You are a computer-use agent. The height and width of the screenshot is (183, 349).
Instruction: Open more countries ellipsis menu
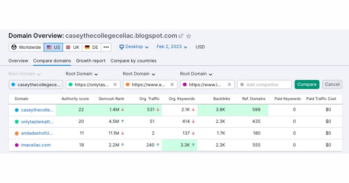pyautogui.click(x=106, y=47)
